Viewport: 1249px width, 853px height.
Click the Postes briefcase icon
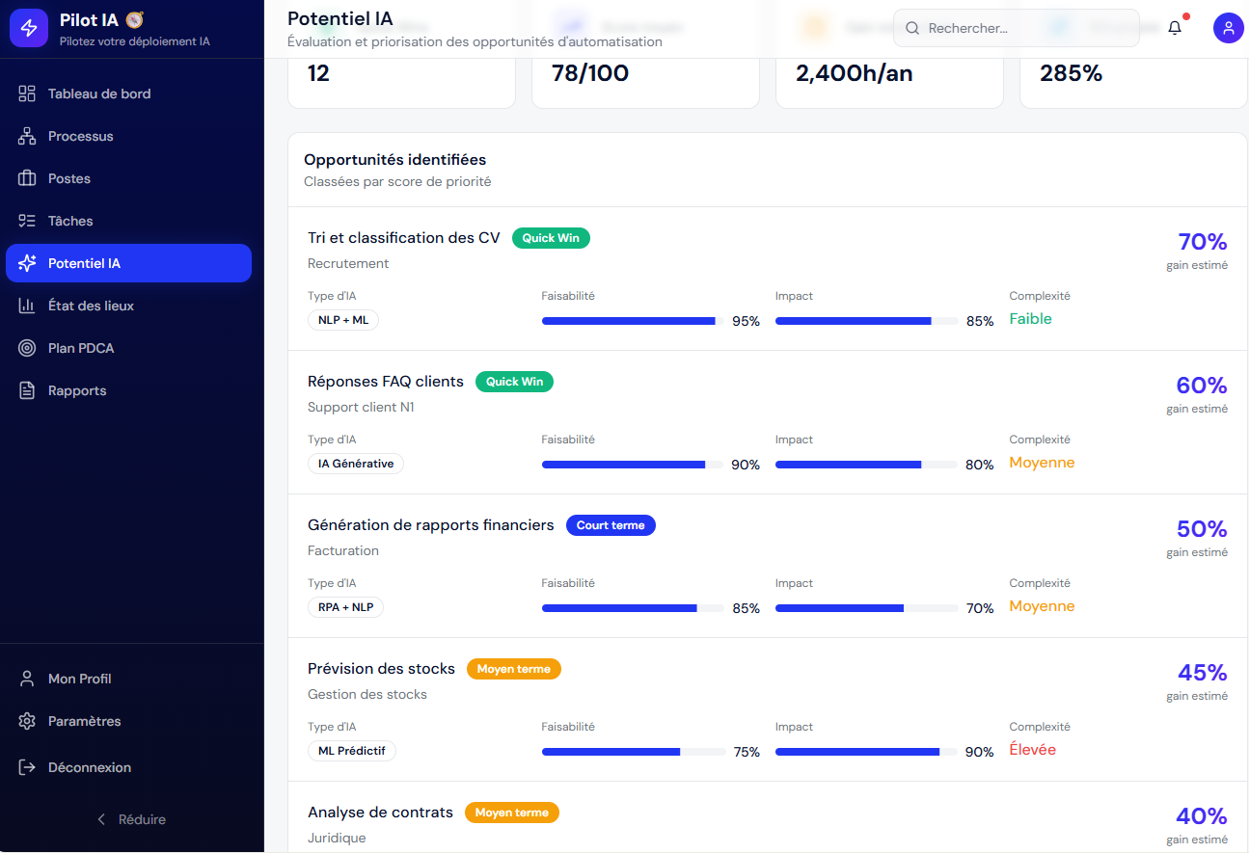point(27,178)
